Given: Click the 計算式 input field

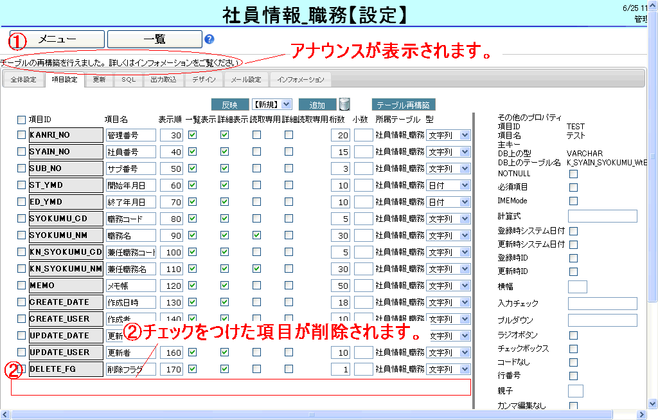Looking at the screenshot, I should 602,215.
